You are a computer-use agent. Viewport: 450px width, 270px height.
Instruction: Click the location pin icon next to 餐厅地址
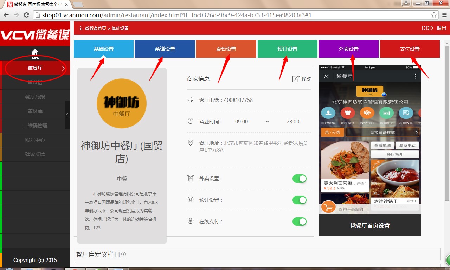[191, 143]
